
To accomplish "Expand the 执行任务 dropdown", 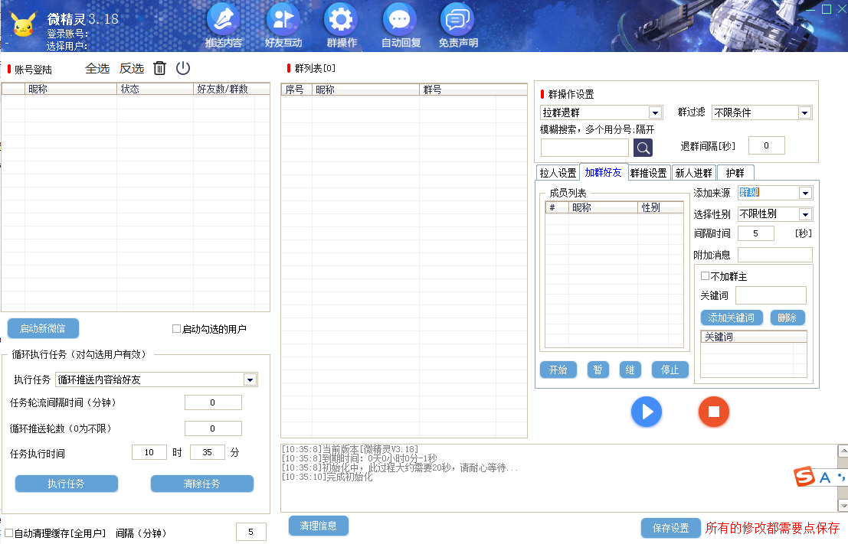I will point(250,379).
